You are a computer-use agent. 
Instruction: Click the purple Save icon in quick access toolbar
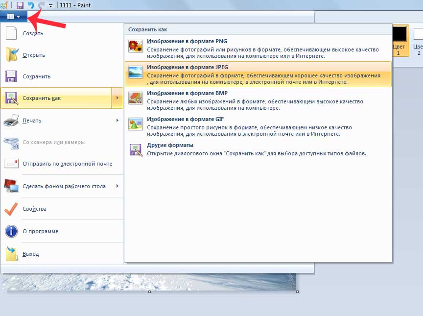[20, 5]
